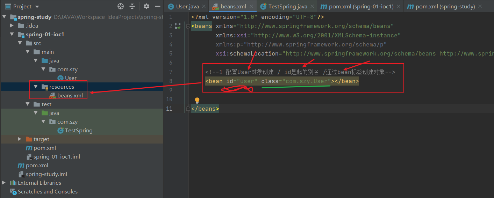Open the Project view dropdown
Screen dimensions: 494x198
click(37, 7)
